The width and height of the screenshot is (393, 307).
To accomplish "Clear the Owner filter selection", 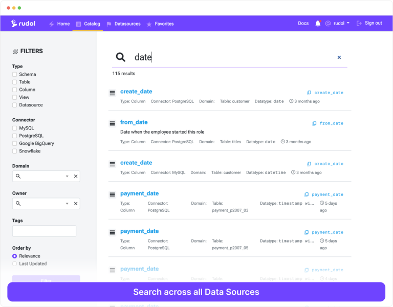I will pyautogui.click(x=76, y=204).
